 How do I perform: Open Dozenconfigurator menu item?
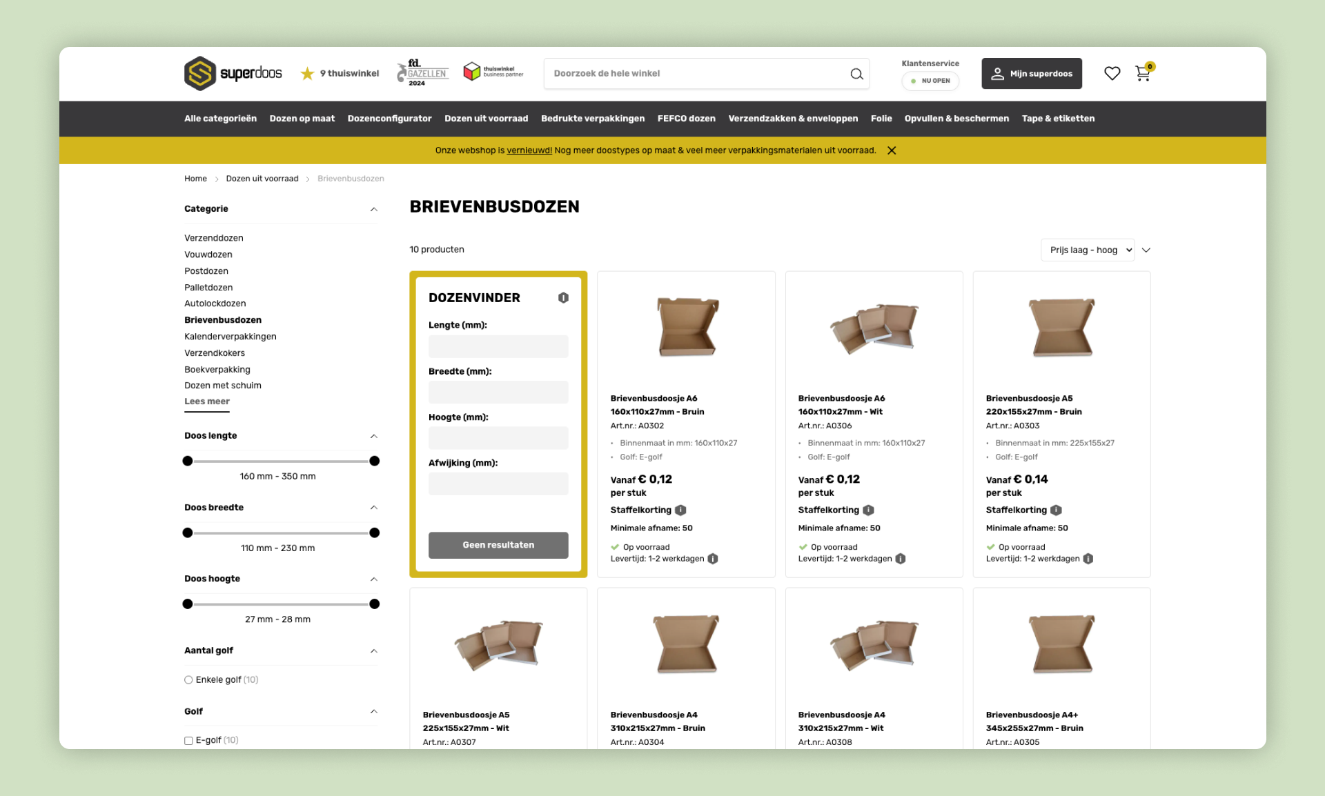pos(389,119)
